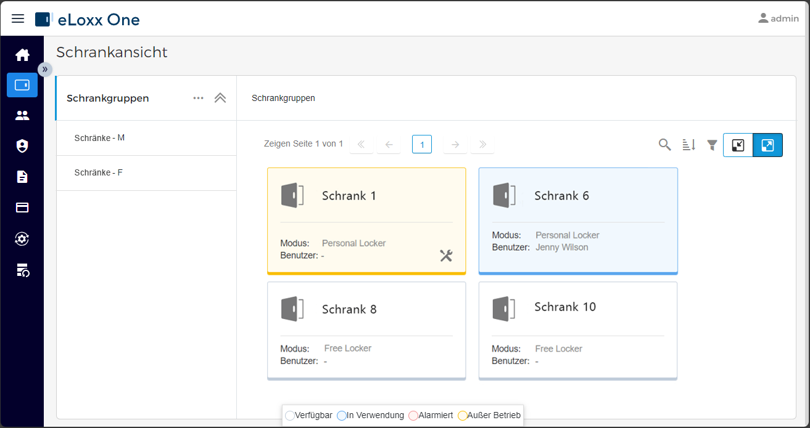The image size is (810, 428).
Task: Click the eLoxx One logo
Action: [x=88, y=20]
